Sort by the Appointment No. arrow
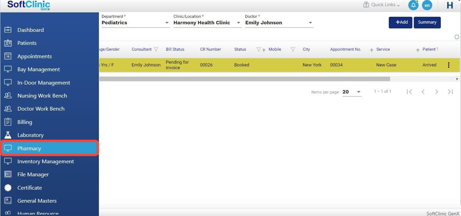 372,50
